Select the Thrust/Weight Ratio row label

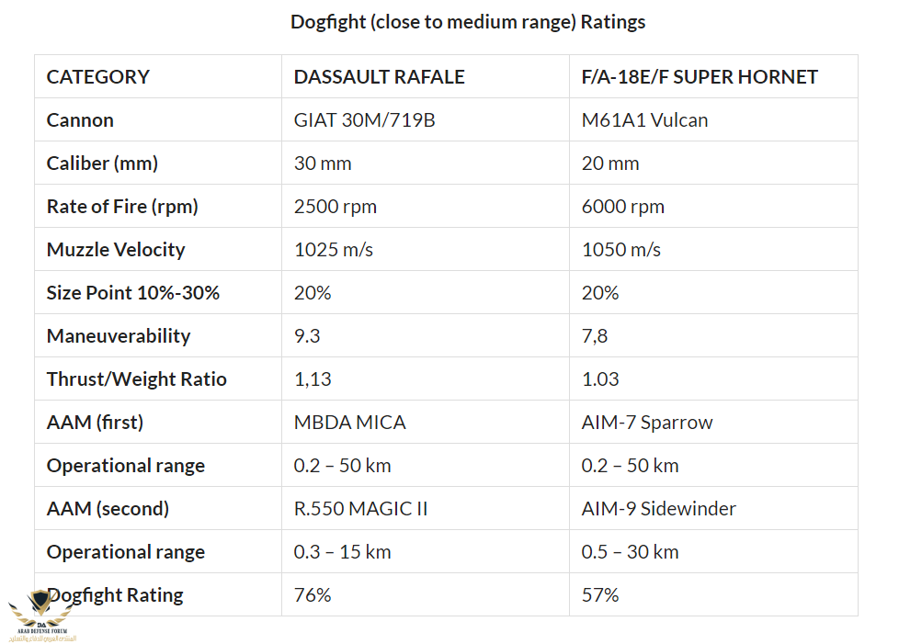[137, 379]
